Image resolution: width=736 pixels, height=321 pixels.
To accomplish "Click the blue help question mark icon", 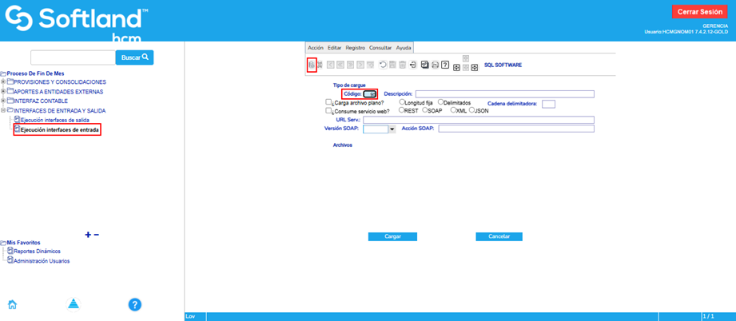I will 135,304.
